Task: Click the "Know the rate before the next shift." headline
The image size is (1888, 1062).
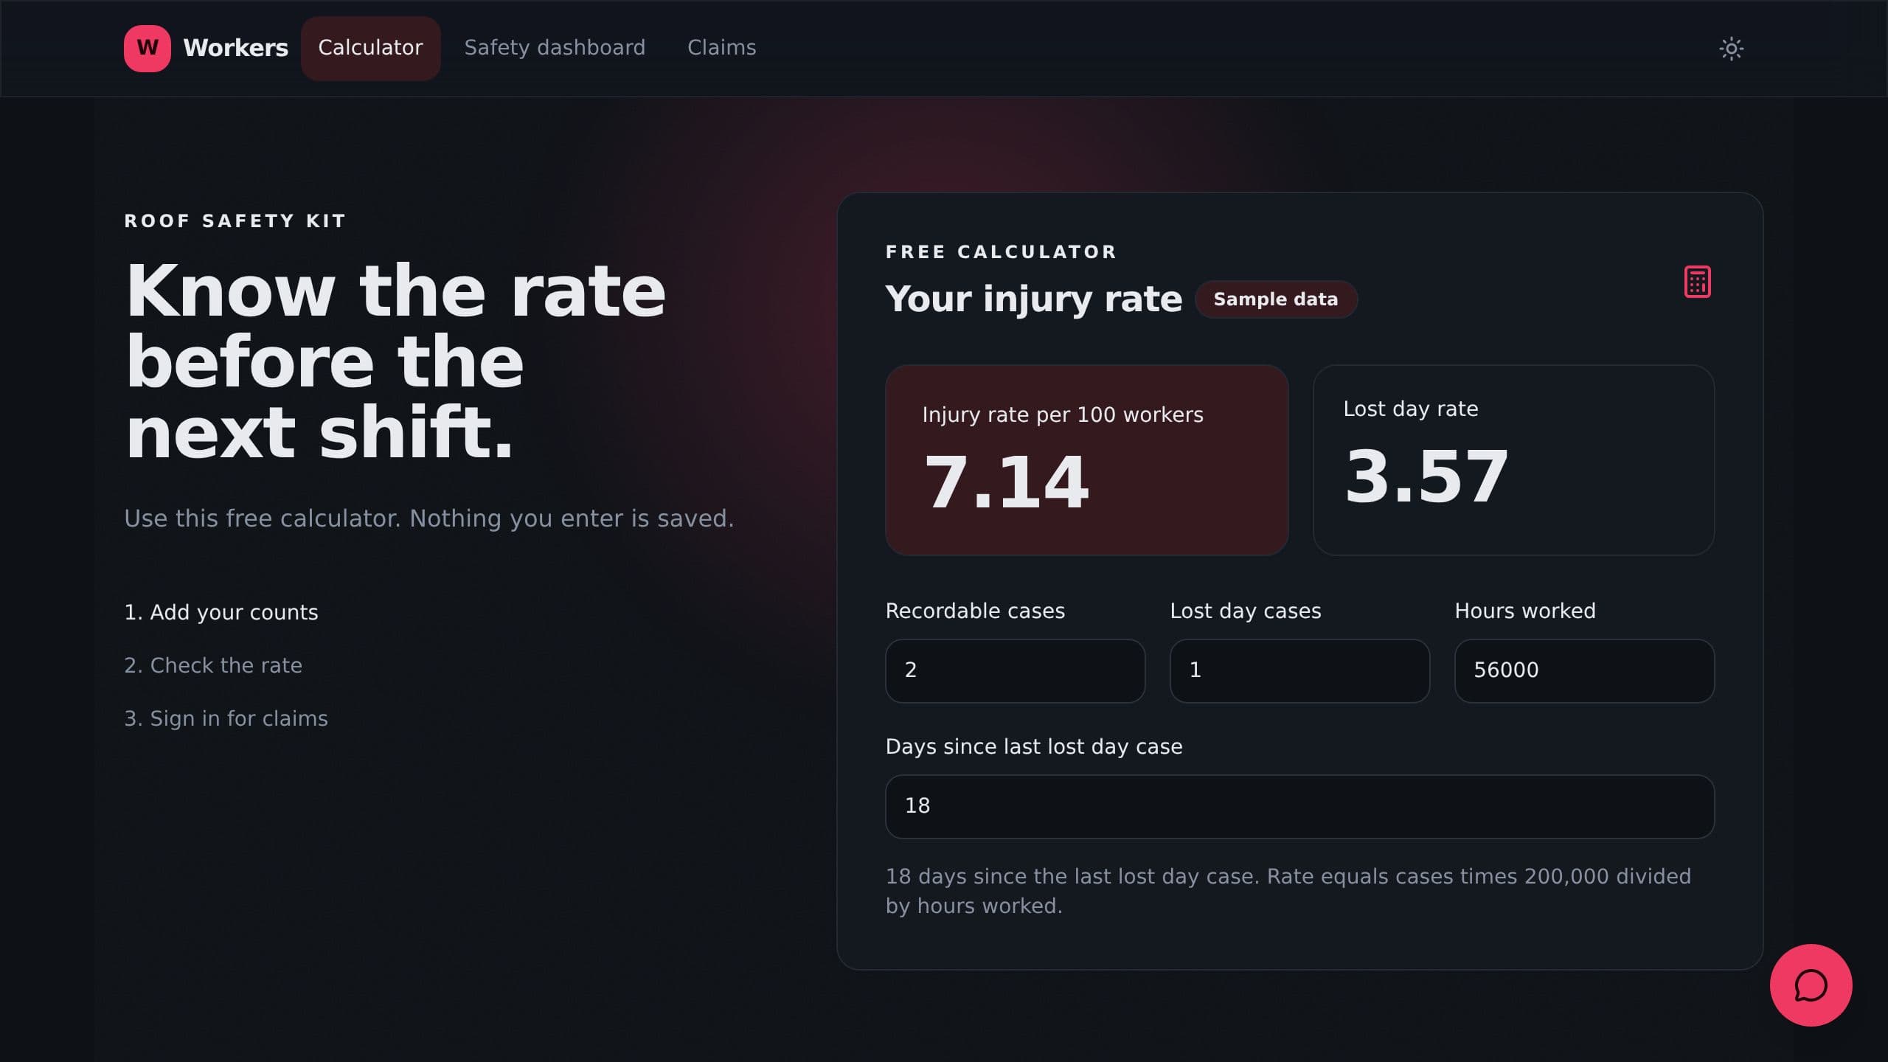Action: point(395,361)
